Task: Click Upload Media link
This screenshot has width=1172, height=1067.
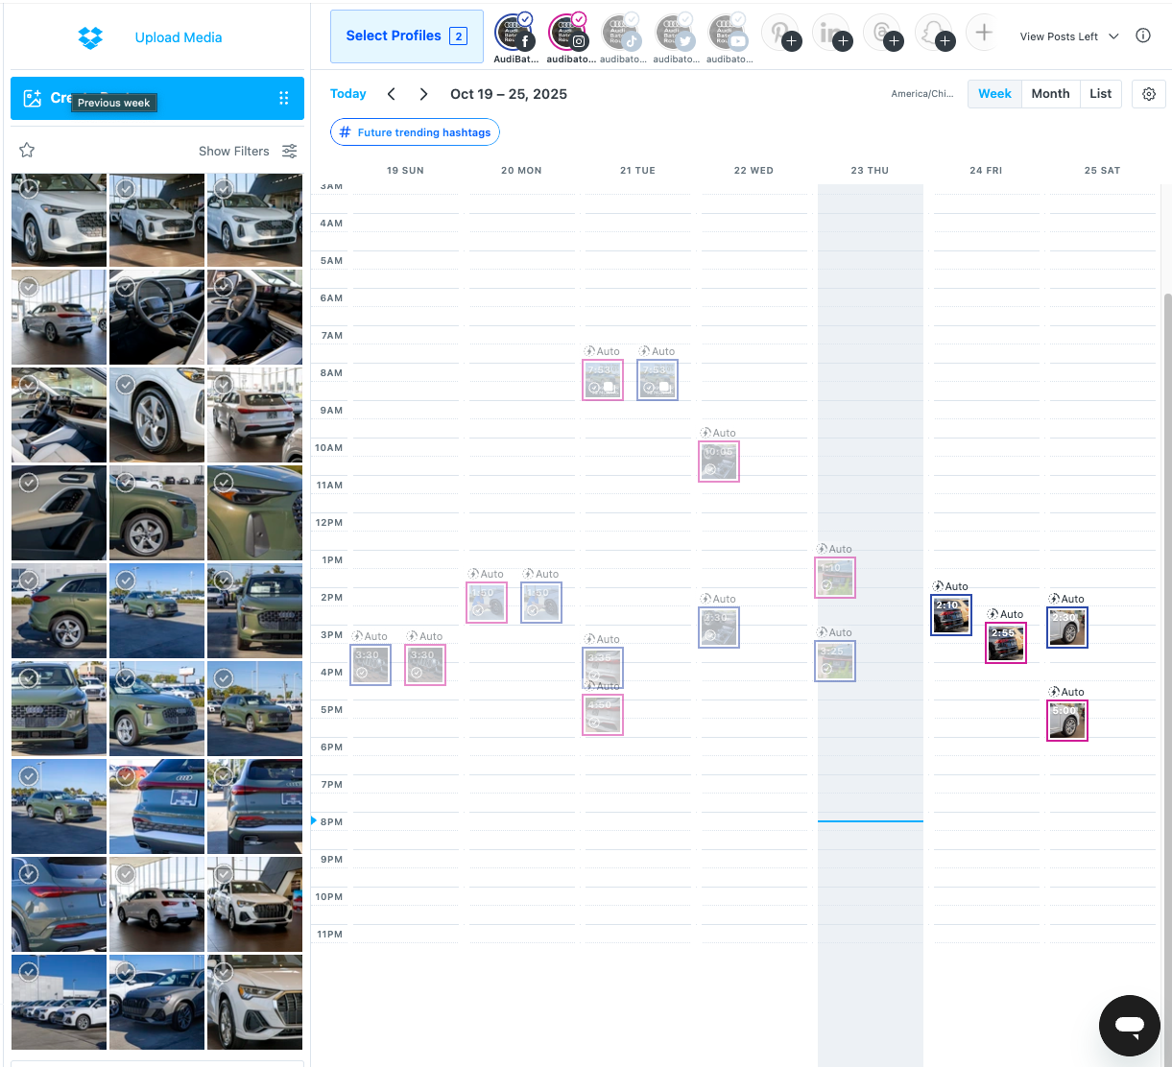Action: pyautogui.click(x=179, y=37)
